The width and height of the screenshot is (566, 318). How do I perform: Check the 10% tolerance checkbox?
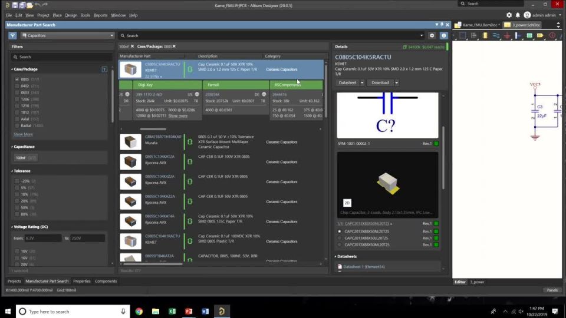click(17, 194)
